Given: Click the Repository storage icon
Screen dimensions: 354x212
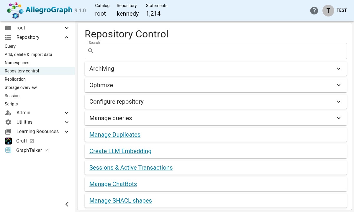Looking at the screenshot, I should click(x=8, y=37).
